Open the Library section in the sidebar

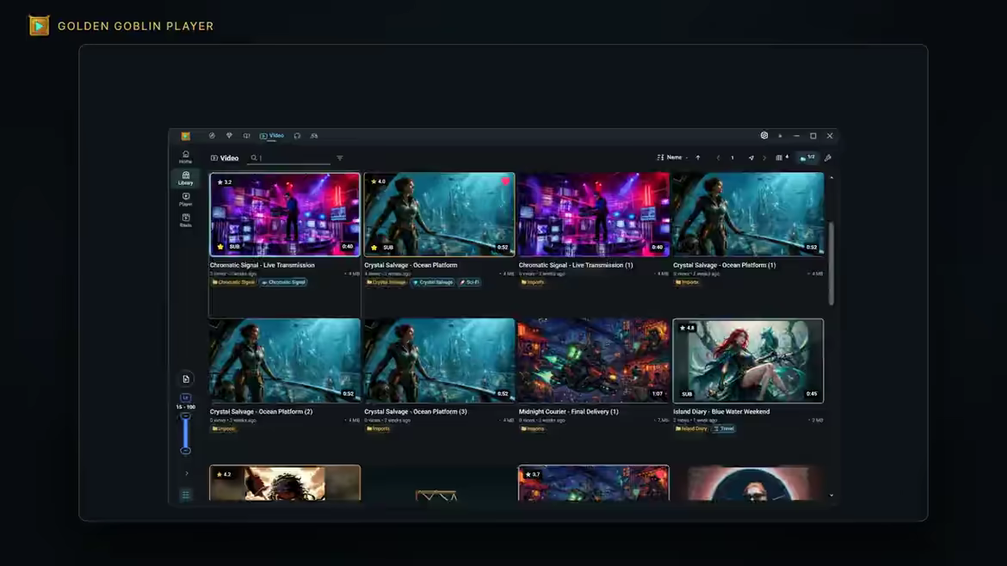pos(186,178)
